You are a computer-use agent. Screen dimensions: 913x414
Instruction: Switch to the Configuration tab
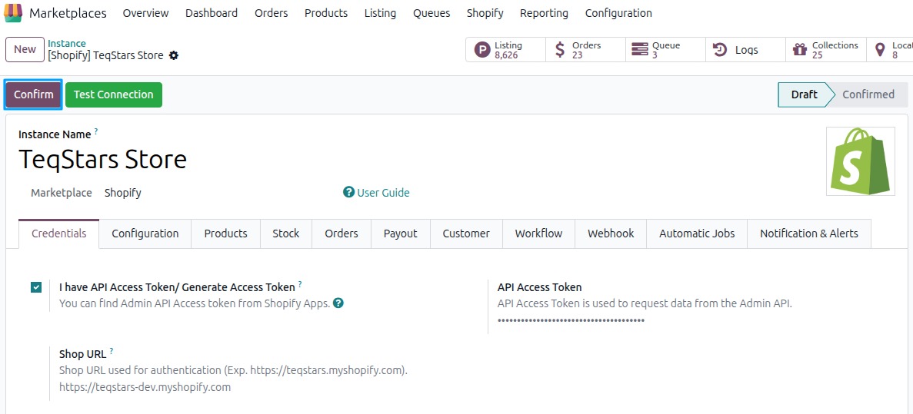point(145,233)
